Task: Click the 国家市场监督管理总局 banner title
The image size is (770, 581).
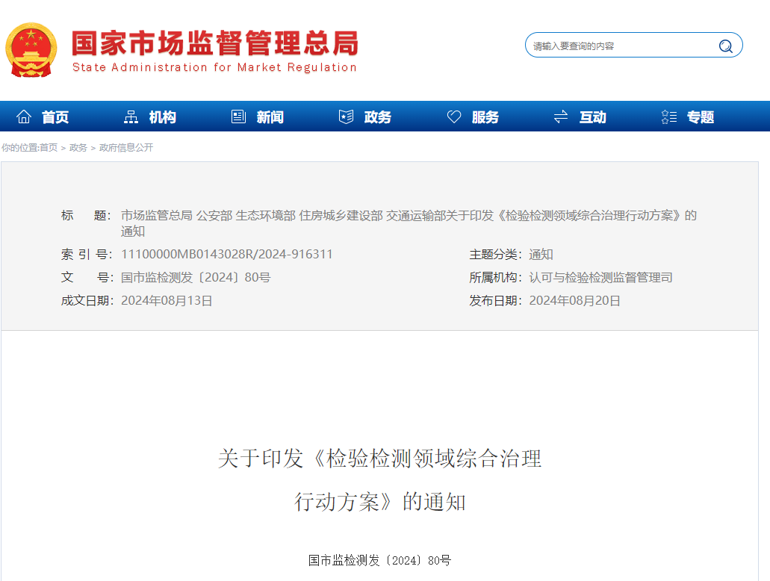Action: click(x=214, y=43)
